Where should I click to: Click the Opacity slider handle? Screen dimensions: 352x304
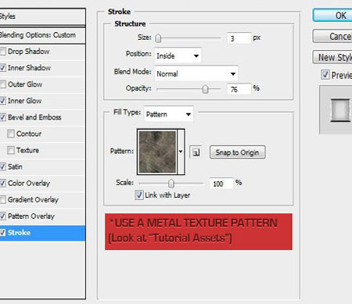[205, 89]
